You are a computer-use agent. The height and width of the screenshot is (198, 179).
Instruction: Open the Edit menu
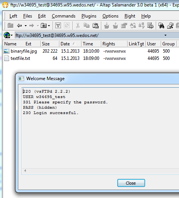[42, 16]
